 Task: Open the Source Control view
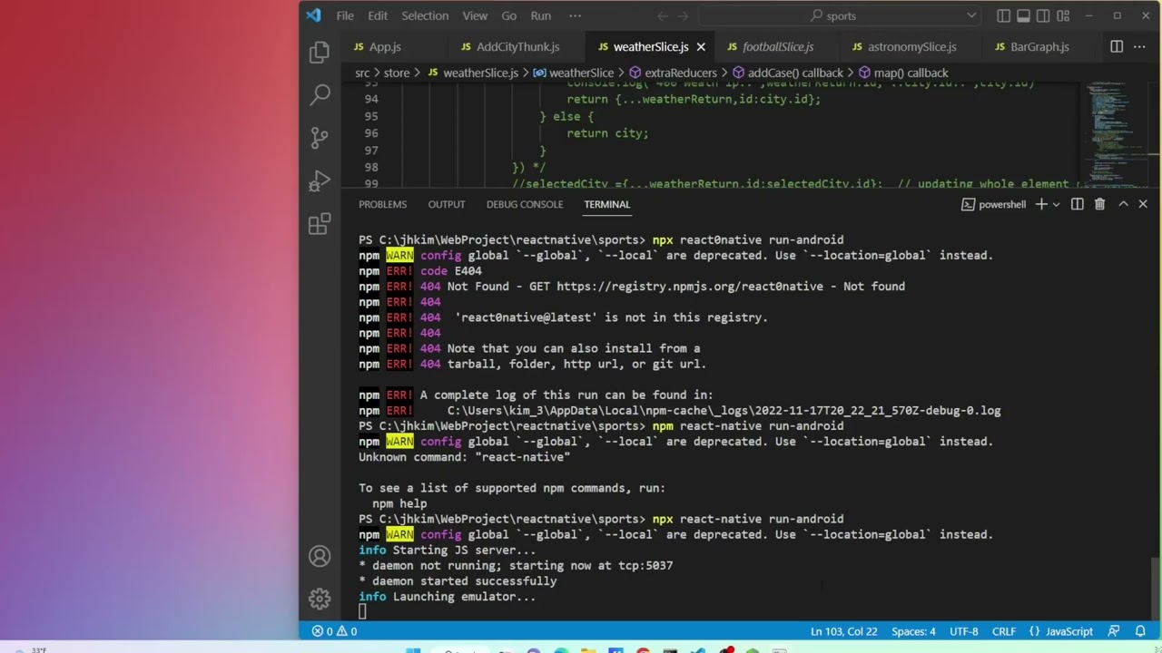[x=320, y=137]
